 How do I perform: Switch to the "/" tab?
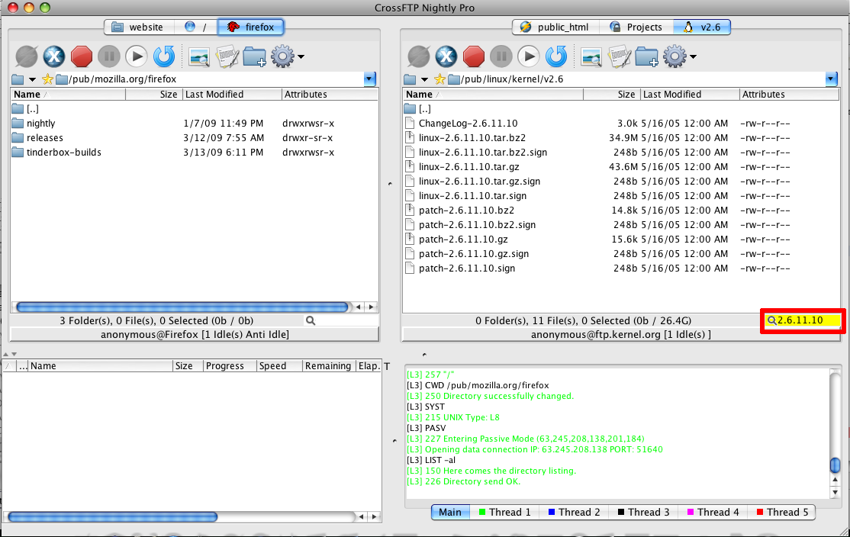pos(196,27)
